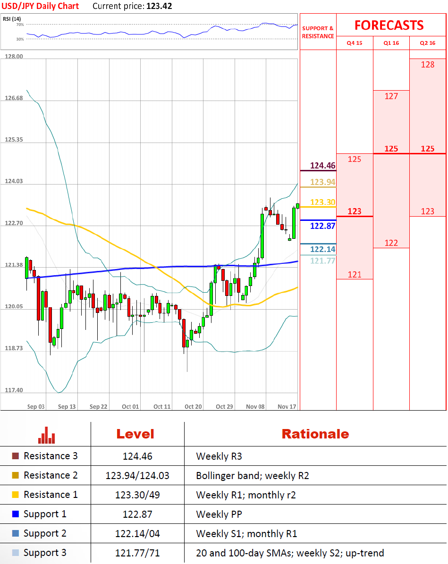The image size is (448, 564).
Task: Click the 123.94 resistance level marker
Action: 322,182
